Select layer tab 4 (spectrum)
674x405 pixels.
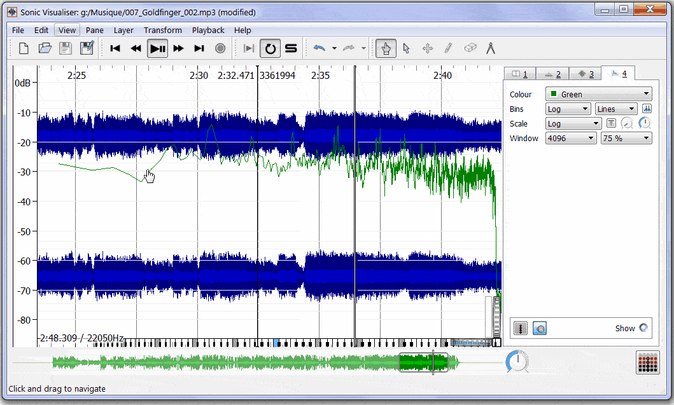(x=619, y=73)
